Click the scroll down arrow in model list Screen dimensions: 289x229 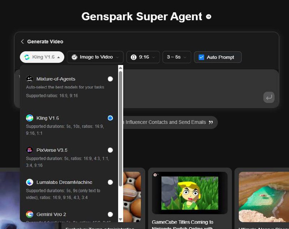click(x=121, y=219)
